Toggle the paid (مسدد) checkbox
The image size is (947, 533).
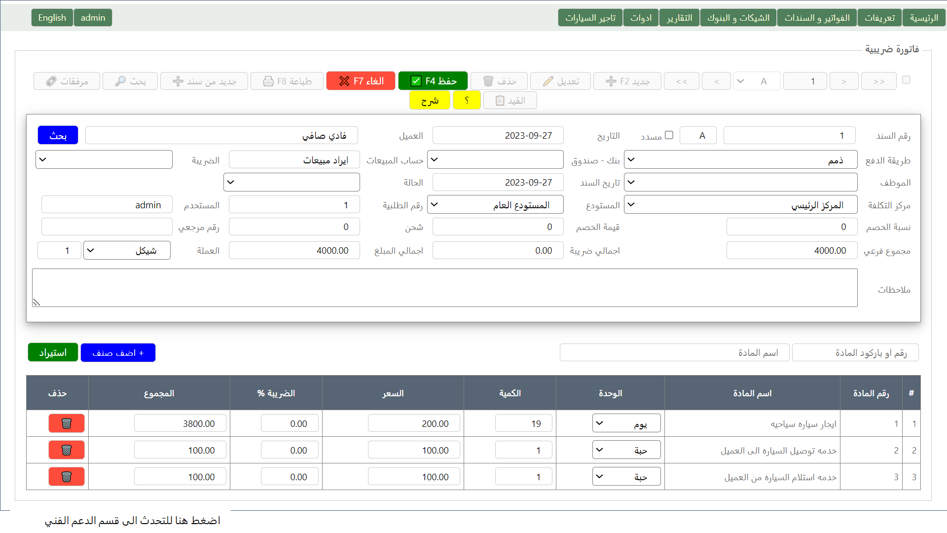[669, 135]
